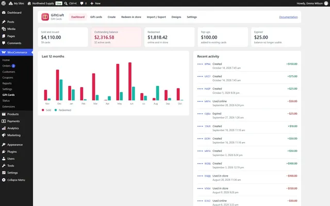Image resolution: width=330 pixels, height=206 pixels.
Task: Click the Products box icon
Action: [4, 114]
